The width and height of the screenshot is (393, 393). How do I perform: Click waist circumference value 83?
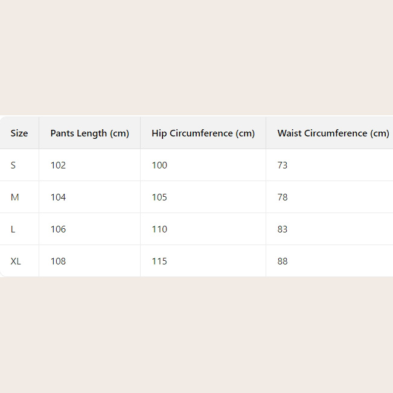point(283,229)
